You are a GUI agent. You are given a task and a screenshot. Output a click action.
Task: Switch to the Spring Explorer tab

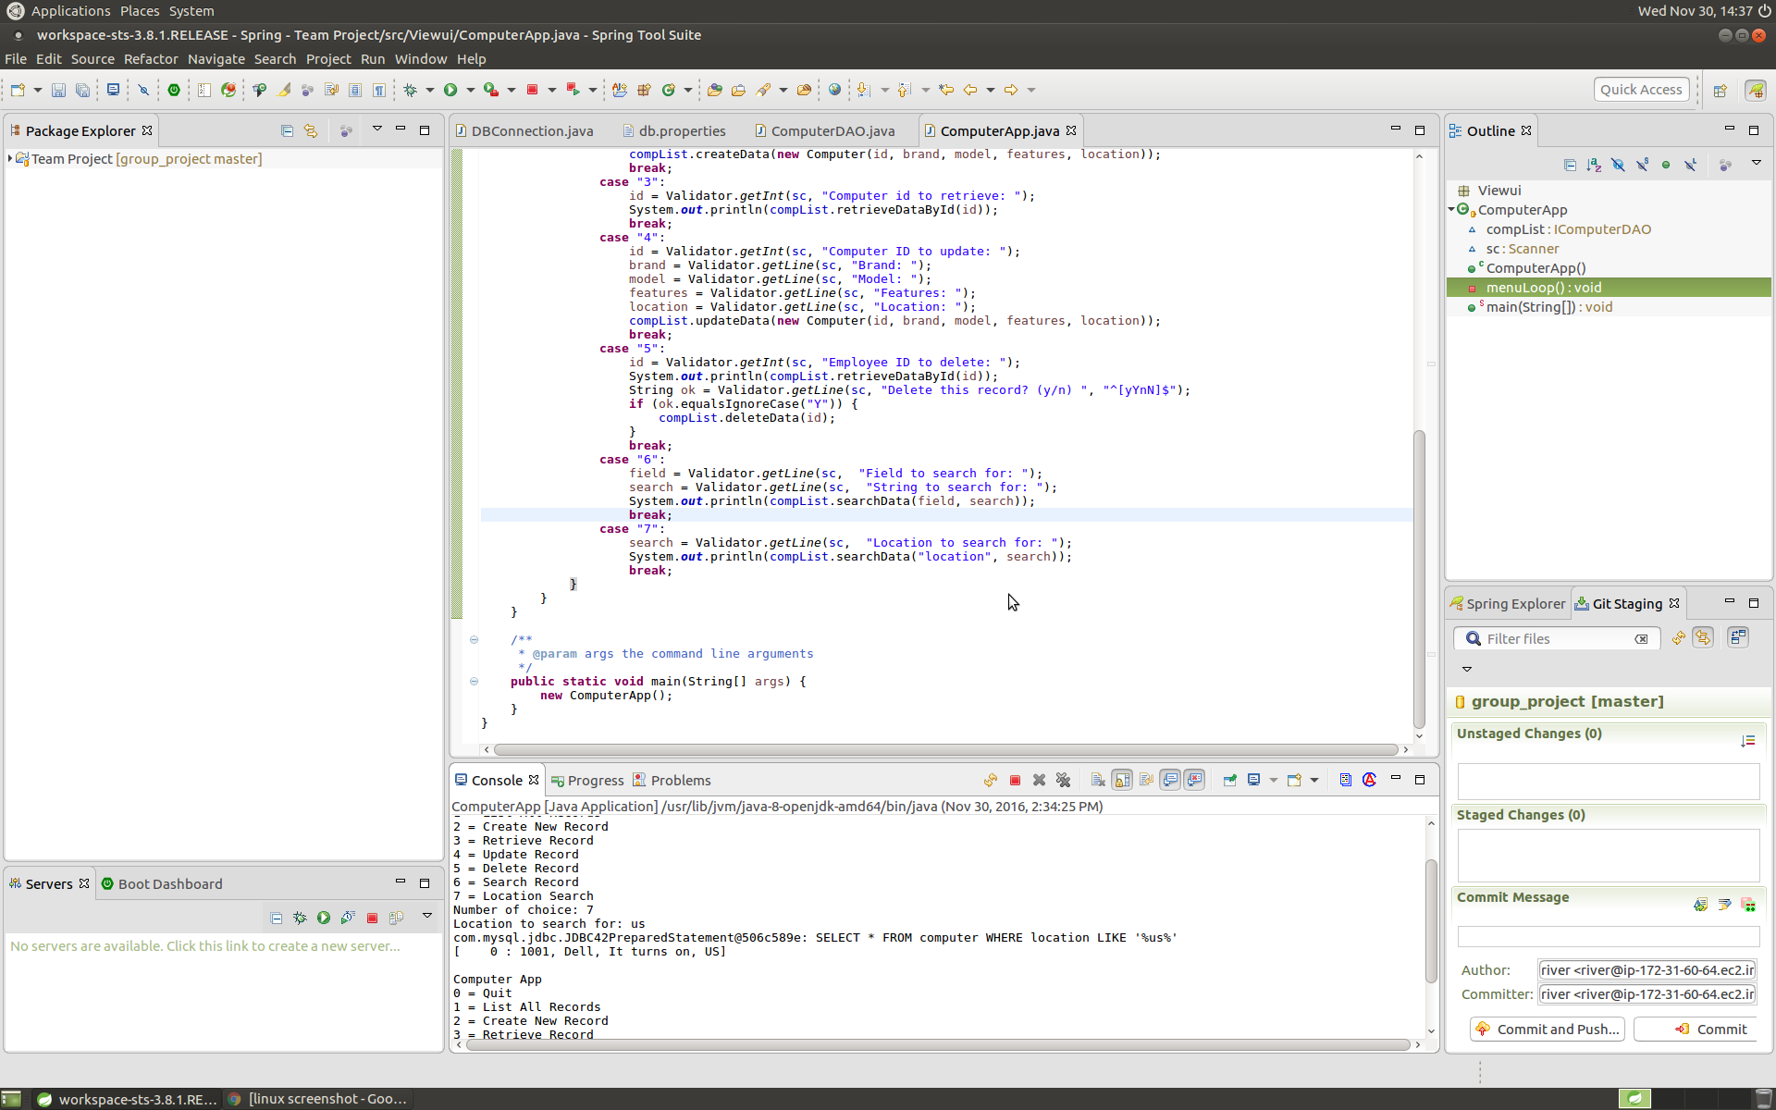1507,604
